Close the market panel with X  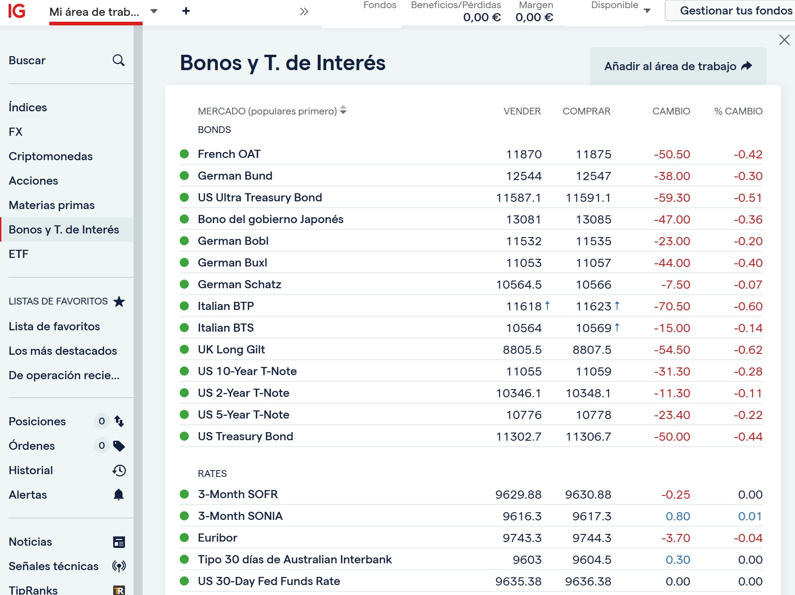point(785,40)
